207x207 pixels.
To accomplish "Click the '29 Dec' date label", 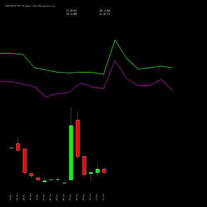I will (x=24, y=197).
